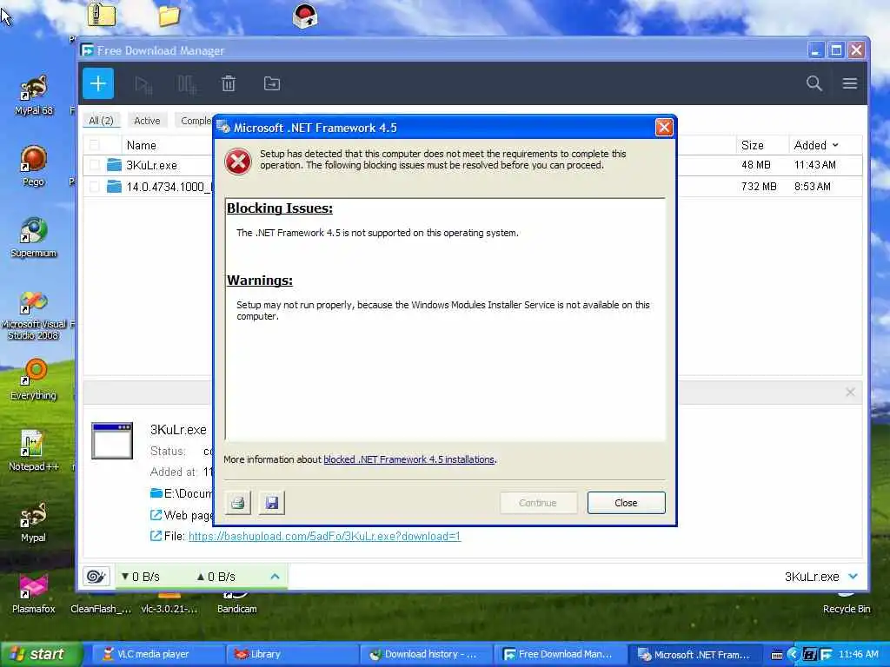Viewport: 890px width, 667px height.
Task: Select the Active filter tab
Action: [147, 120]
